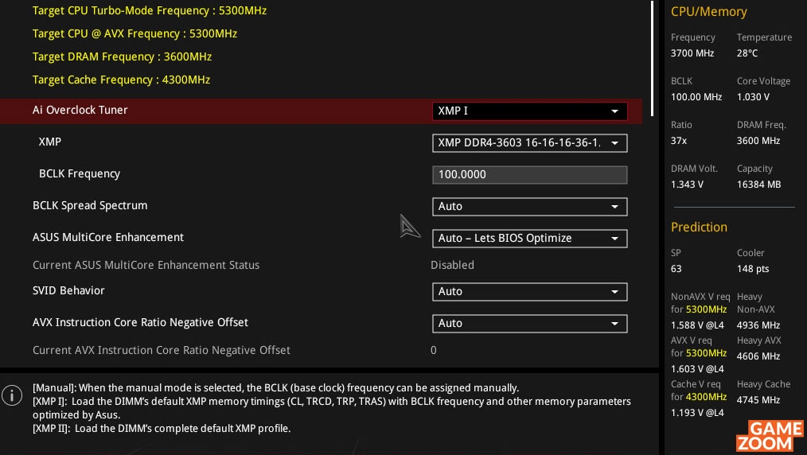This screenshot has width=807, height=455.
Task: Click the 1.193 V @L4 value
Action: 697,412
